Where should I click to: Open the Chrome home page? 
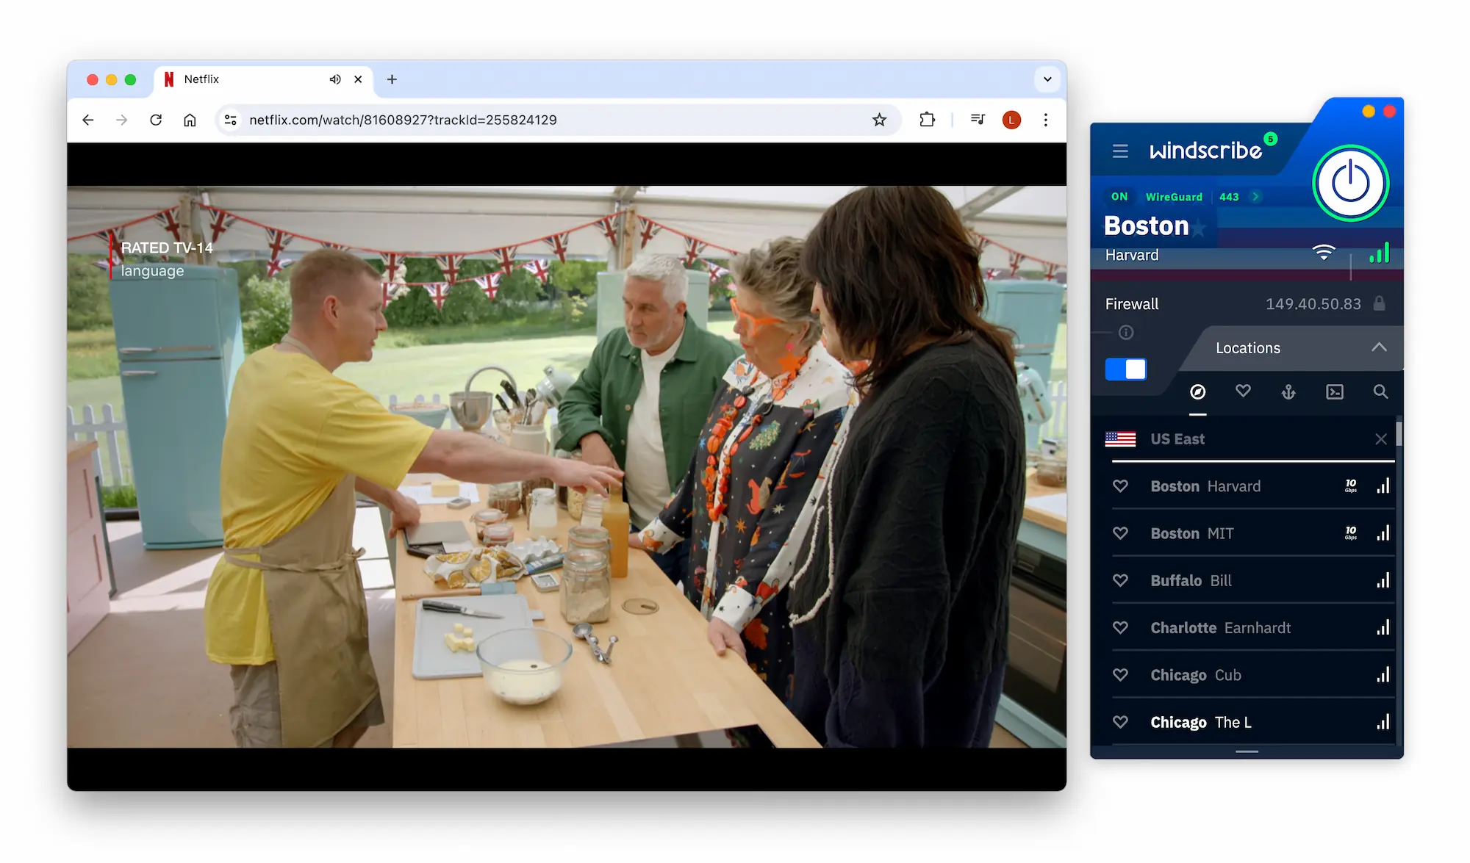(x=190, y=120)
